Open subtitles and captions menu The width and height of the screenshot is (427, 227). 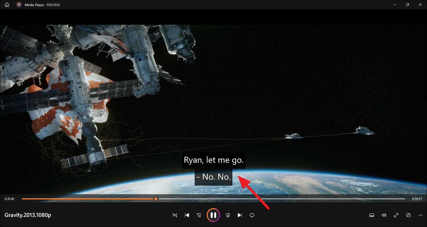tap(372, 215)
